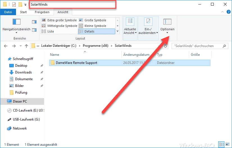The height and width of the screenshot is (148, 232).
Task: Expand the breadcrumb chevron after Programme (x86)
Action: pos(112,46)
